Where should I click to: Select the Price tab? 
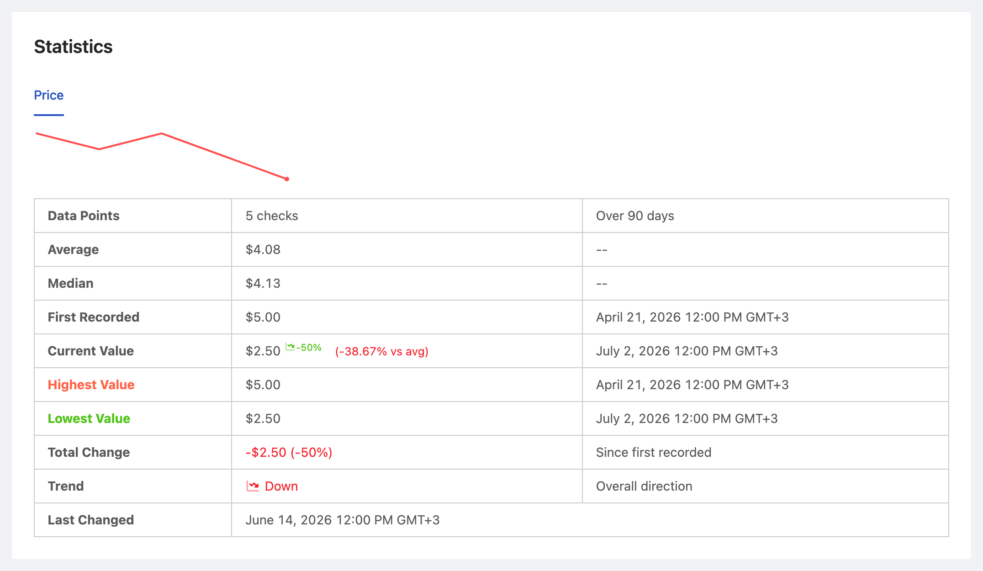click(49, 95)
